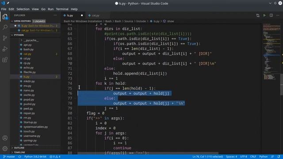Open changes compare icon in editor toolbar
Viewport: 283px width, 159px height.
(x=258, y=15)
